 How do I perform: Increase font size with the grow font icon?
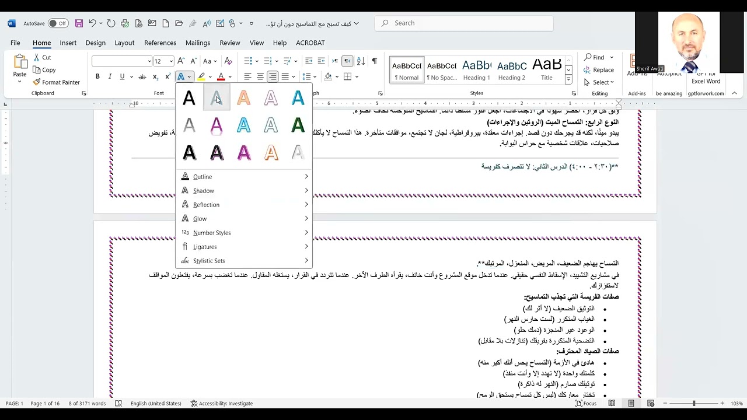[181, 61]
